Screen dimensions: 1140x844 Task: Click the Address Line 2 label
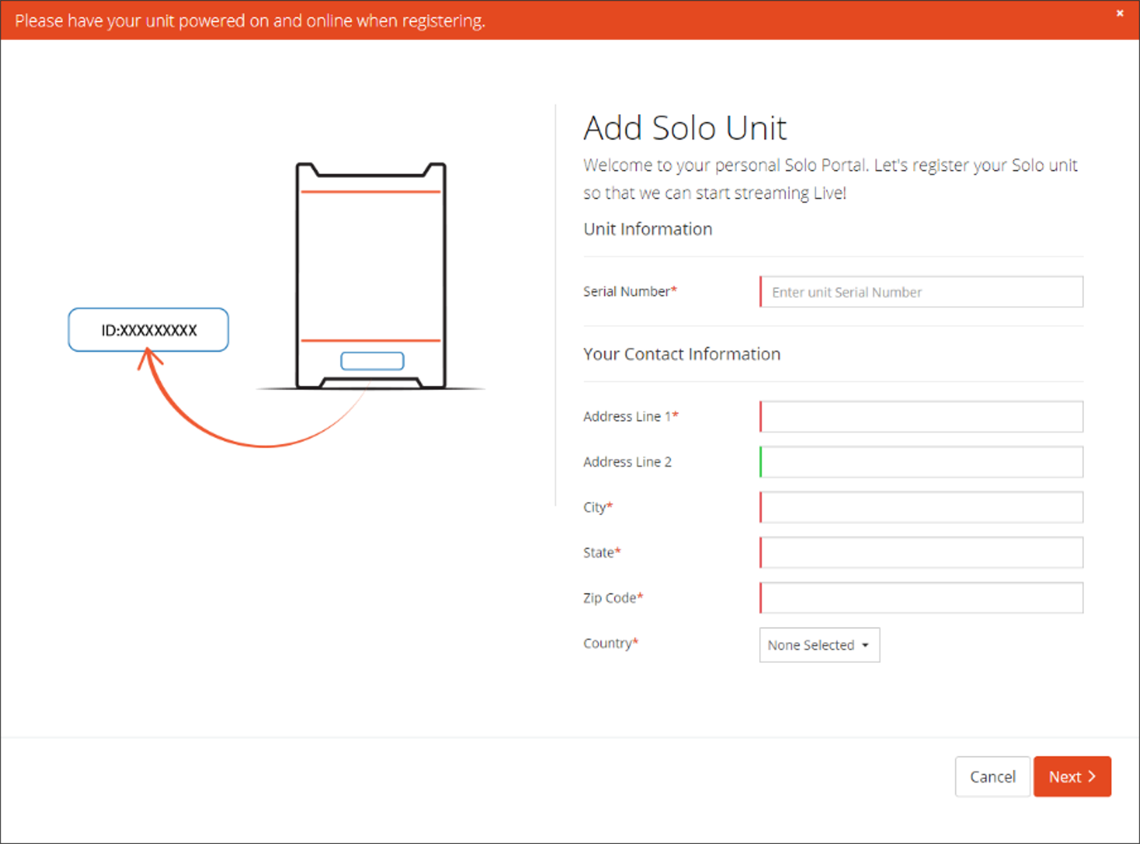coord(627,462)
